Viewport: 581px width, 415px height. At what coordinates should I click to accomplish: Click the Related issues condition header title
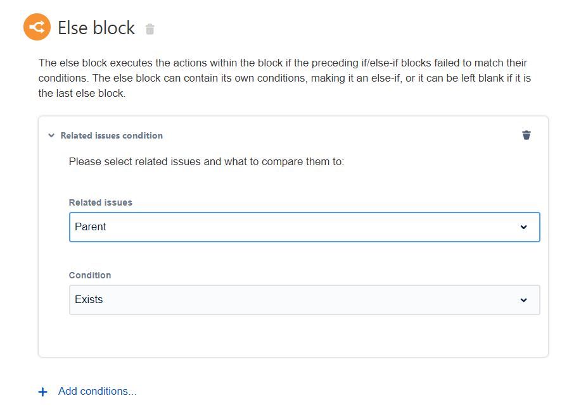pos(112,135)
